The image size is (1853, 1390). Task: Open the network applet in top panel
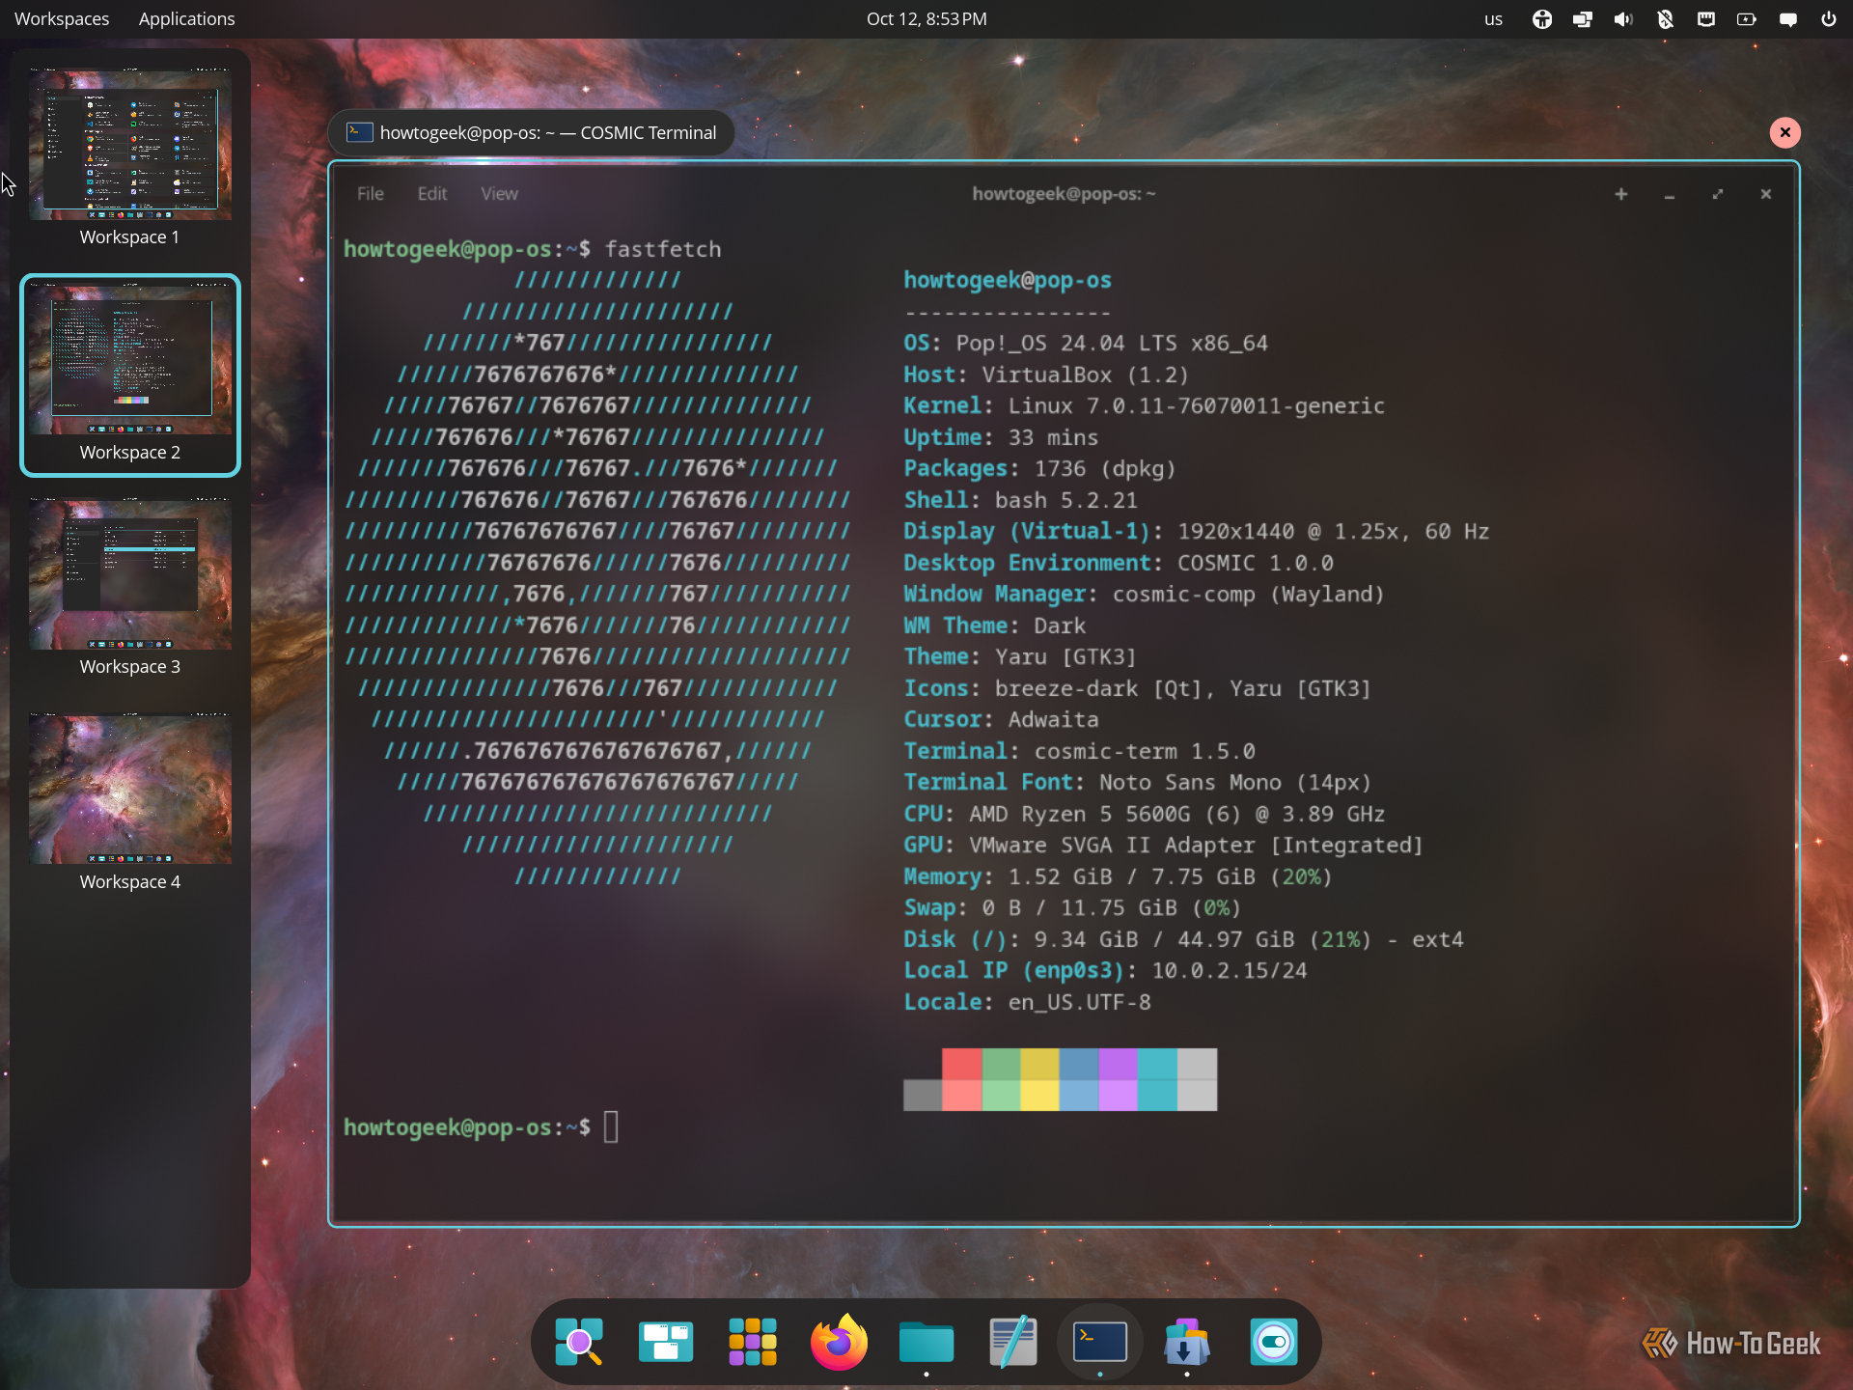[1706, 19]
